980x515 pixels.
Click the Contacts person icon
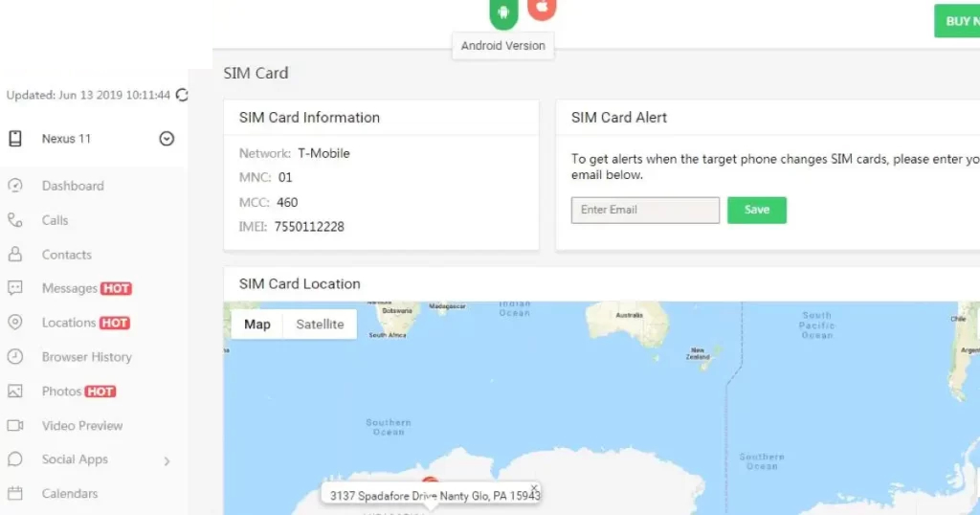click(x=15, y=255)
